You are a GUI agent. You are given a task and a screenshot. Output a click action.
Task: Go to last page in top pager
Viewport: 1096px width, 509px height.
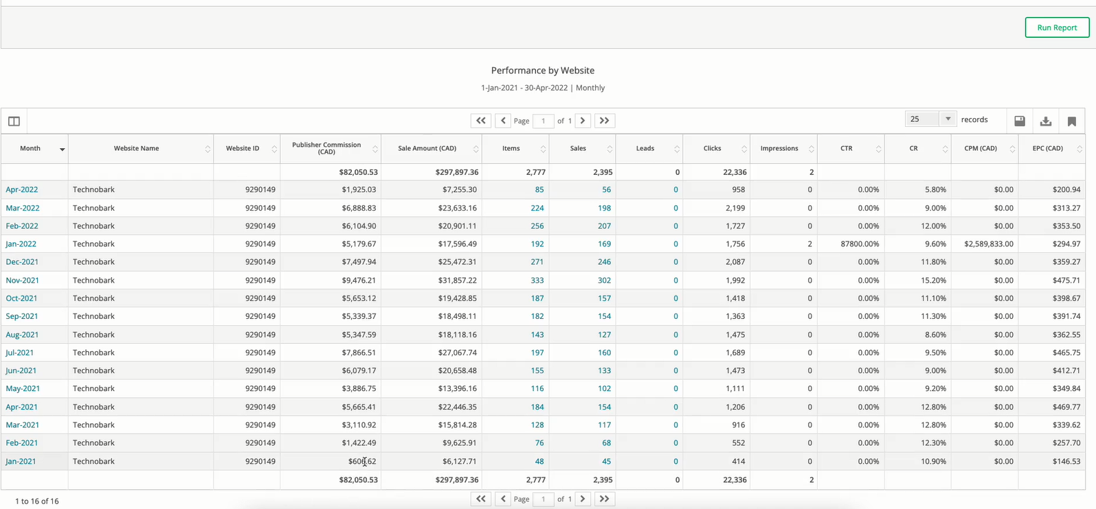click(605, 121)
